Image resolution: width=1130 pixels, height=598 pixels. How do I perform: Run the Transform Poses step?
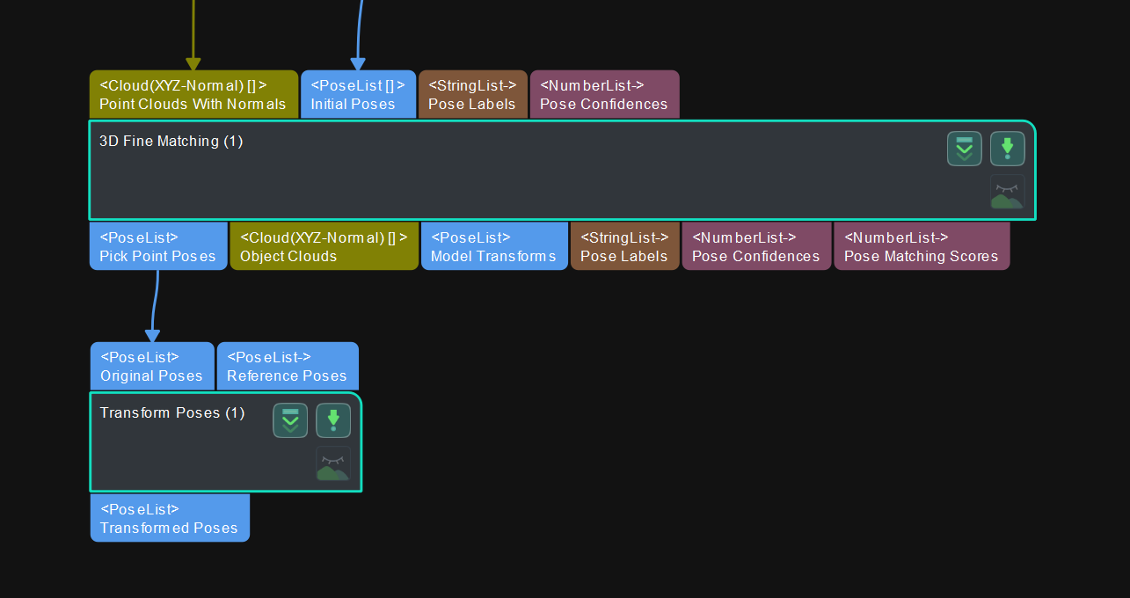pos(333,420)
